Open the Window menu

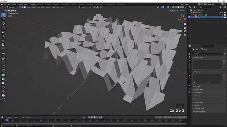[x=20, y=4]
